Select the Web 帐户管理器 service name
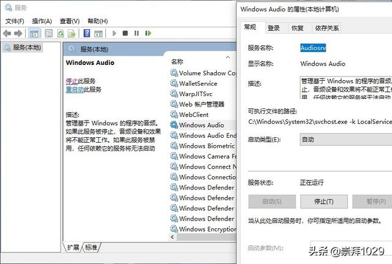The image size is (392, 264). 202,104
